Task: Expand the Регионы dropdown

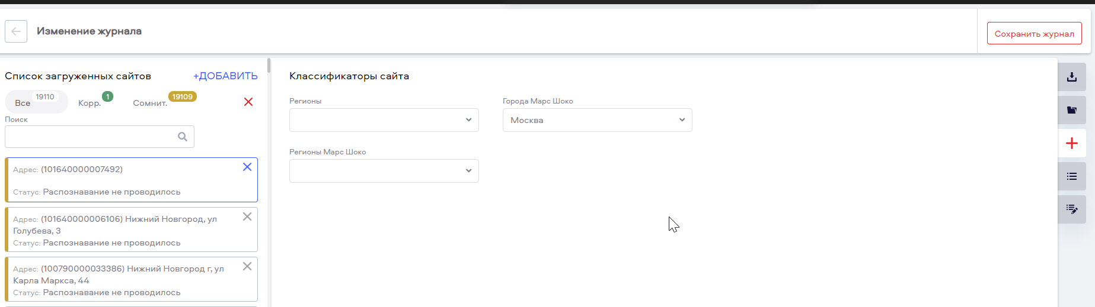Action: [384, 120]
